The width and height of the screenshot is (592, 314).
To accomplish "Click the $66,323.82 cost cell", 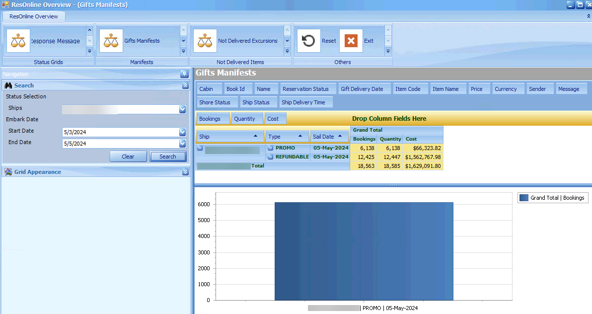I will [423, 148].
